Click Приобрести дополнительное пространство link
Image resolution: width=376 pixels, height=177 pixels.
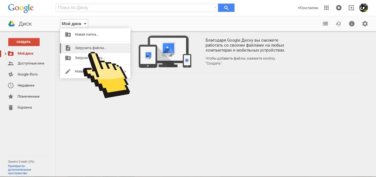pos(20,170)
